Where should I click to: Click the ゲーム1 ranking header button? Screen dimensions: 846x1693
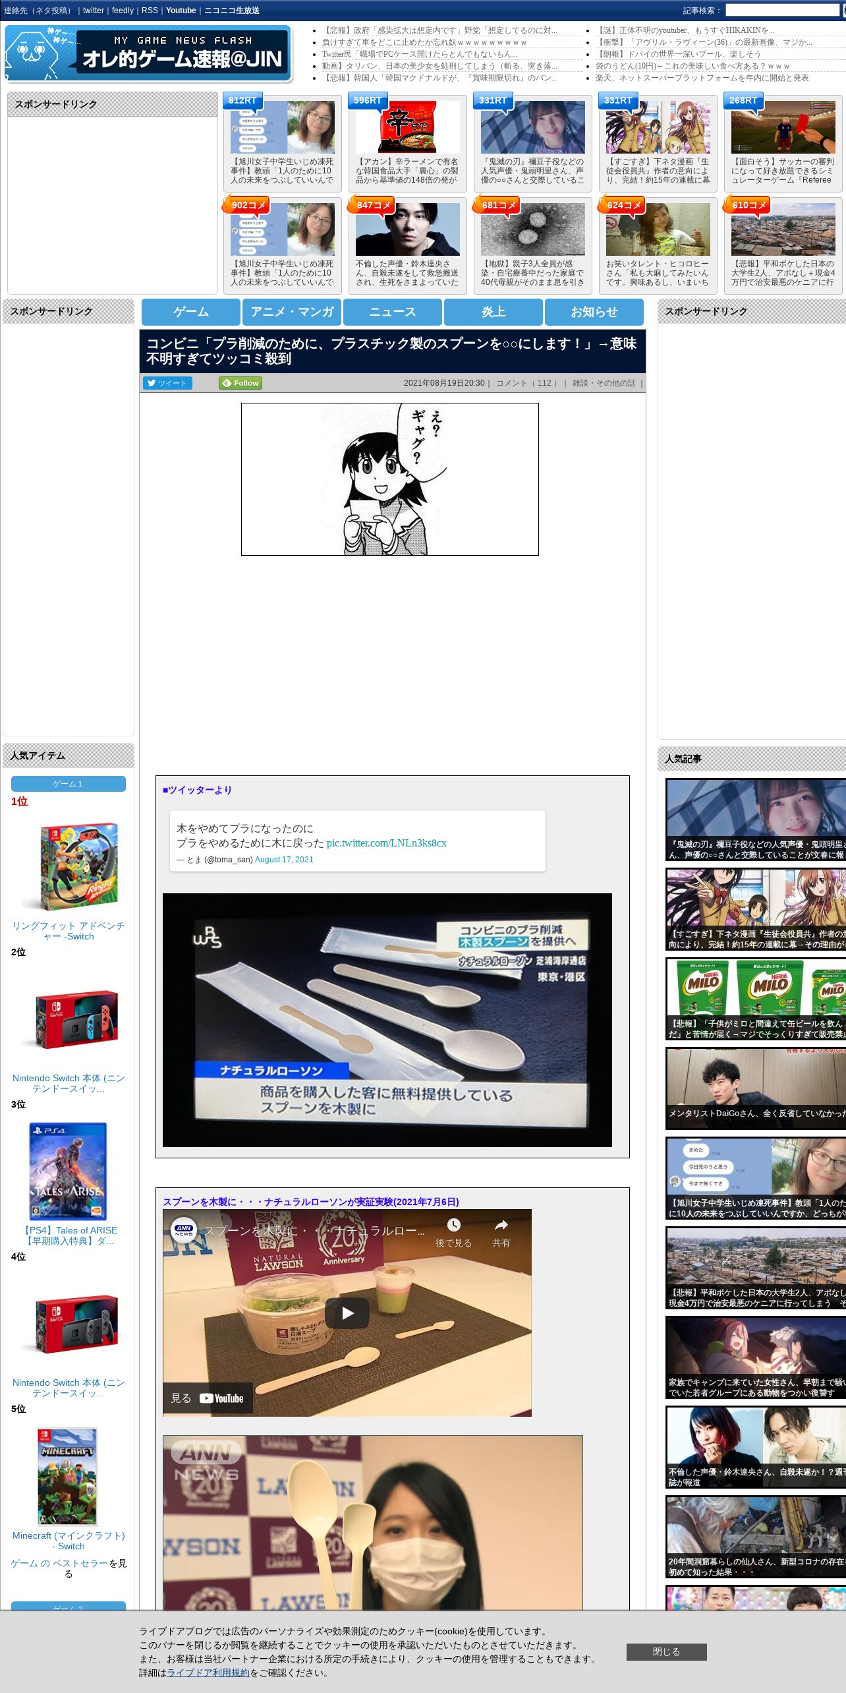(69, 784)
